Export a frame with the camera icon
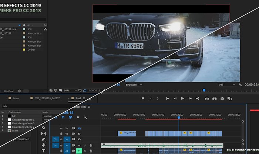Image resolution: width=259 pixels, height=154 pixels. coord(222,98)
